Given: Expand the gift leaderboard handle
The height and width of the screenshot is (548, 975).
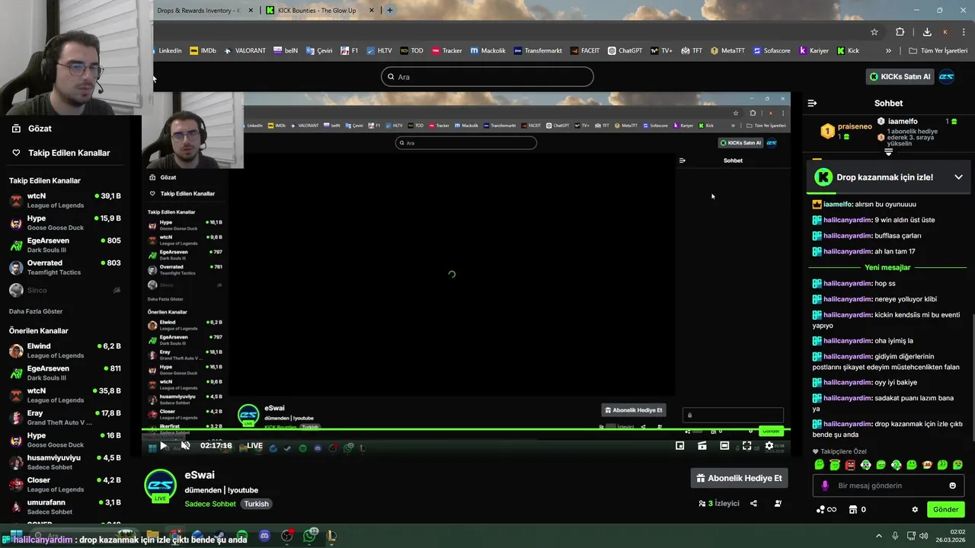Looking at the screenshot, I should coord(888,152).
